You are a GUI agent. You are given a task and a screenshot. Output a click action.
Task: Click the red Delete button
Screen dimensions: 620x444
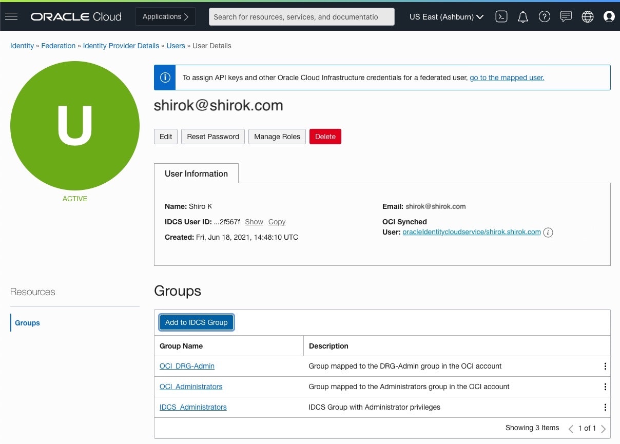point(325,137)
